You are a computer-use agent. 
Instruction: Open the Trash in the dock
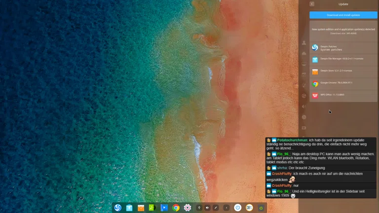coord(261,208)
